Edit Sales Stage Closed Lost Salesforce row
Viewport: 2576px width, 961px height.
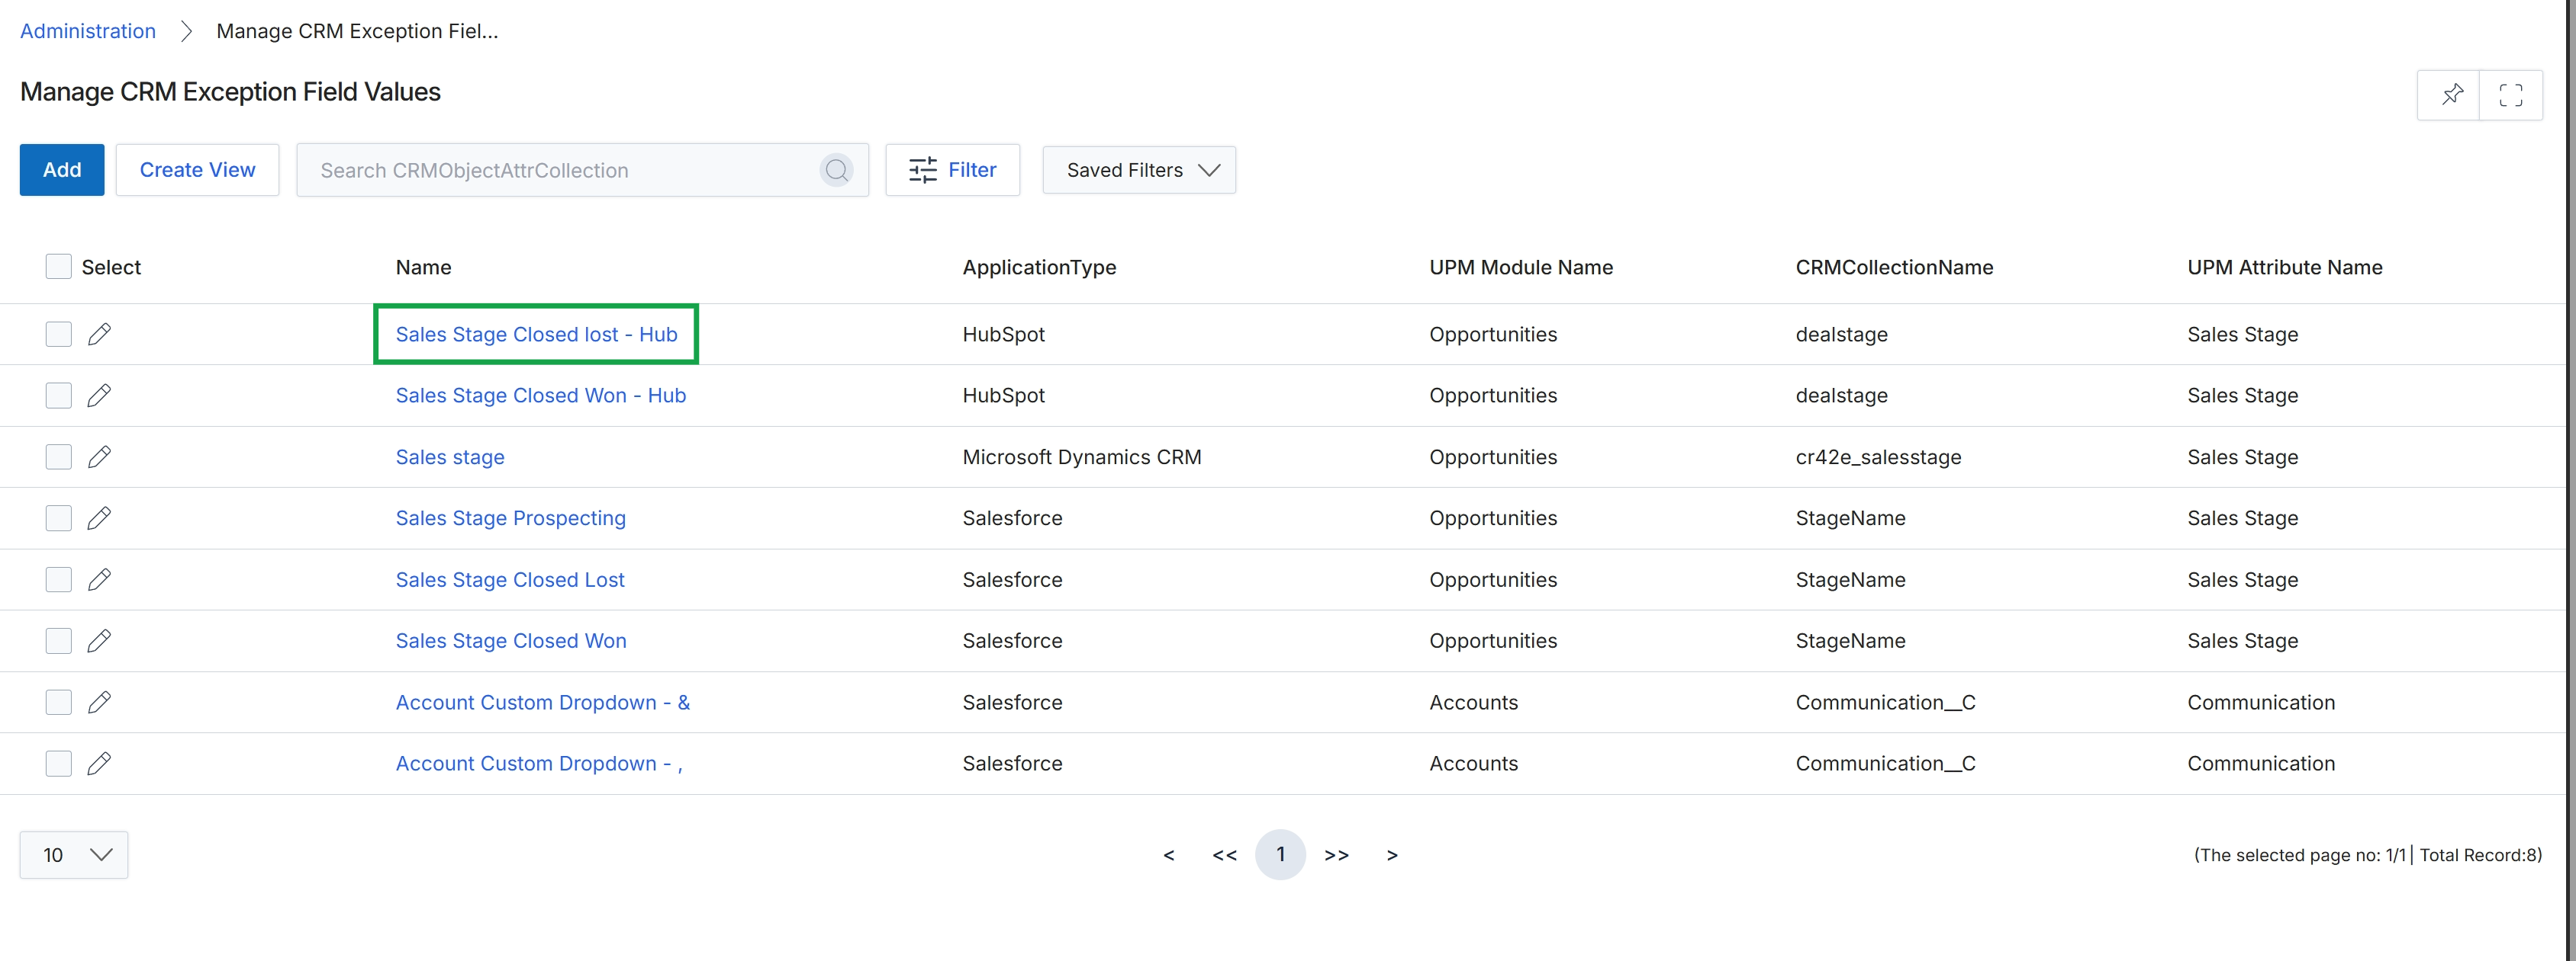point(99,579)
